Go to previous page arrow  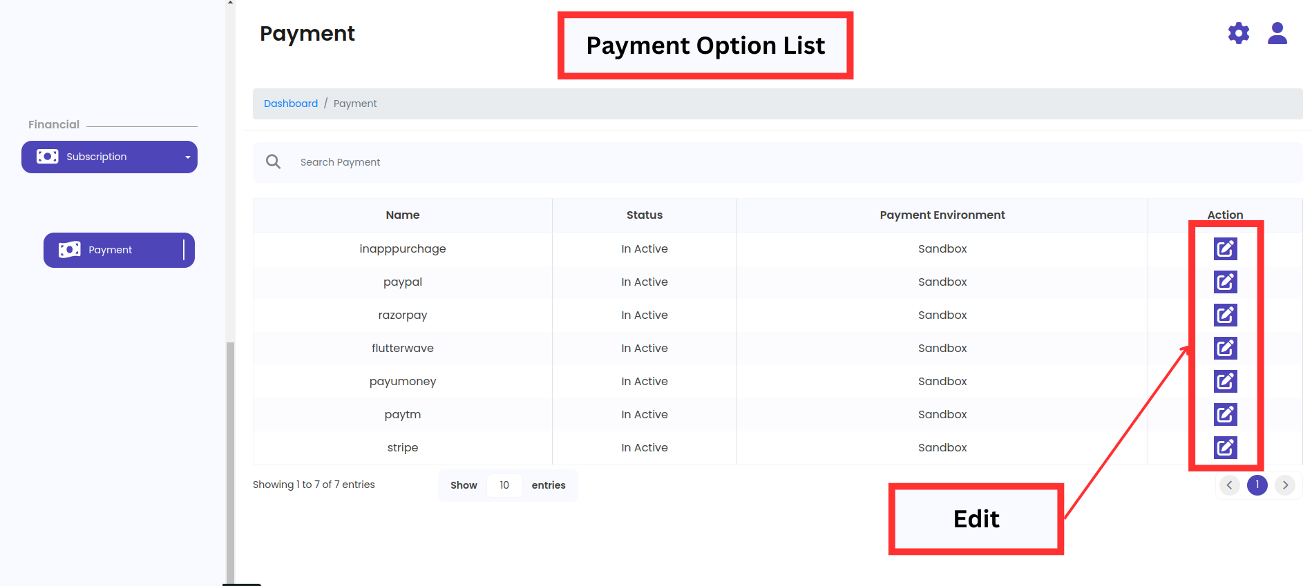pyautogui.click(x=1229, y=485)
